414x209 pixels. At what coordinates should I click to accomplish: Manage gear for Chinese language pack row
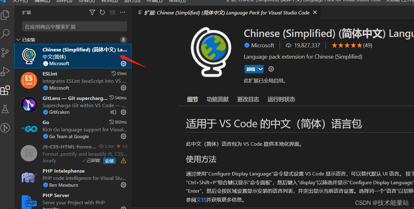point(124,64)
